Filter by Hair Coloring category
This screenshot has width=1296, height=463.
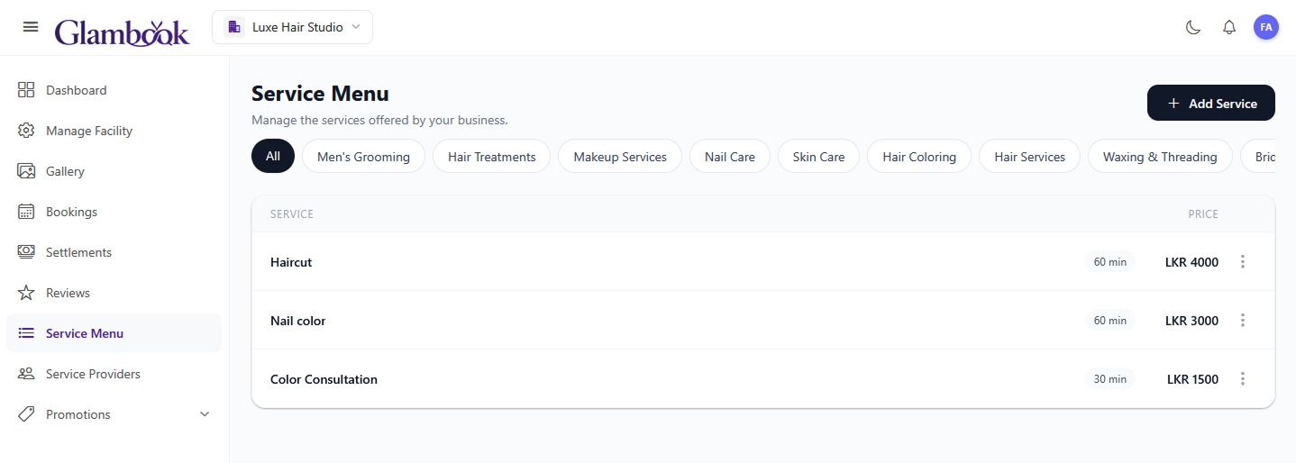(918, 157)
